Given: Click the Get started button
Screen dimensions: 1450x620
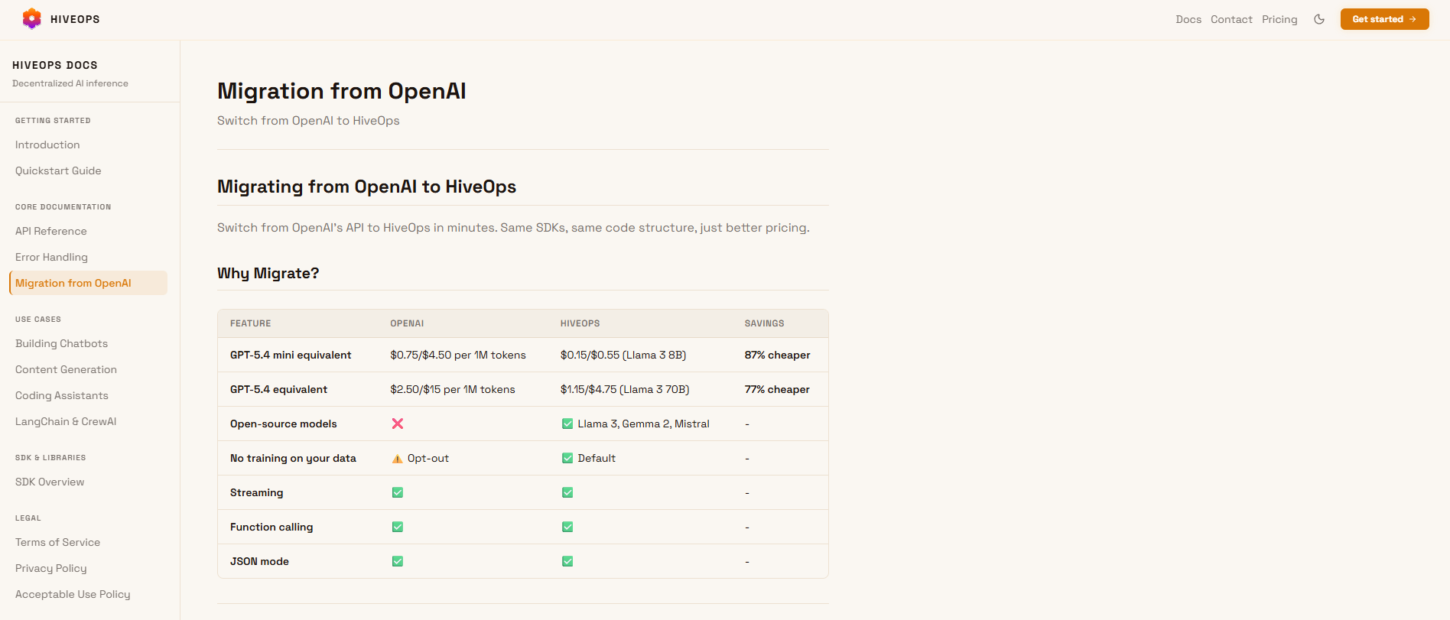Looking at the screenshot, I should pos(1384,19).
